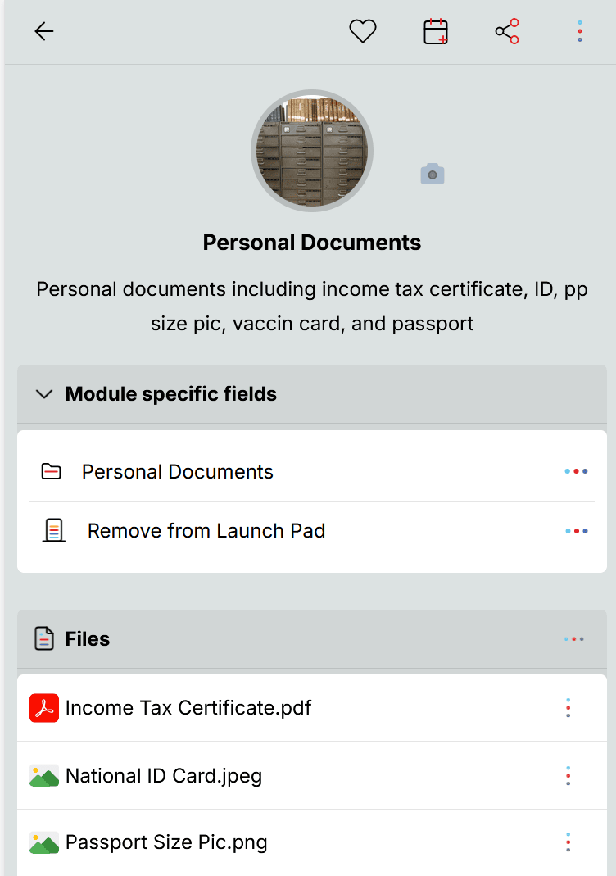The image size is (616, 876).
Task: Click the PDF icon on Income Tax Certificate
Action: (x=43, y=708)
